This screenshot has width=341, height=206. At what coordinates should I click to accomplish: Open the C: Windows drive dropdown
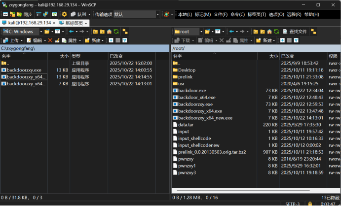click(x=41, y=32)
